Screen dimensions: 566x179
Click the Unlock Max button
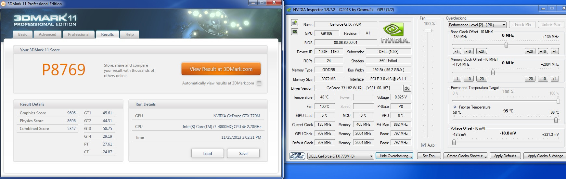pyautogui.click(x=551, y=25)
